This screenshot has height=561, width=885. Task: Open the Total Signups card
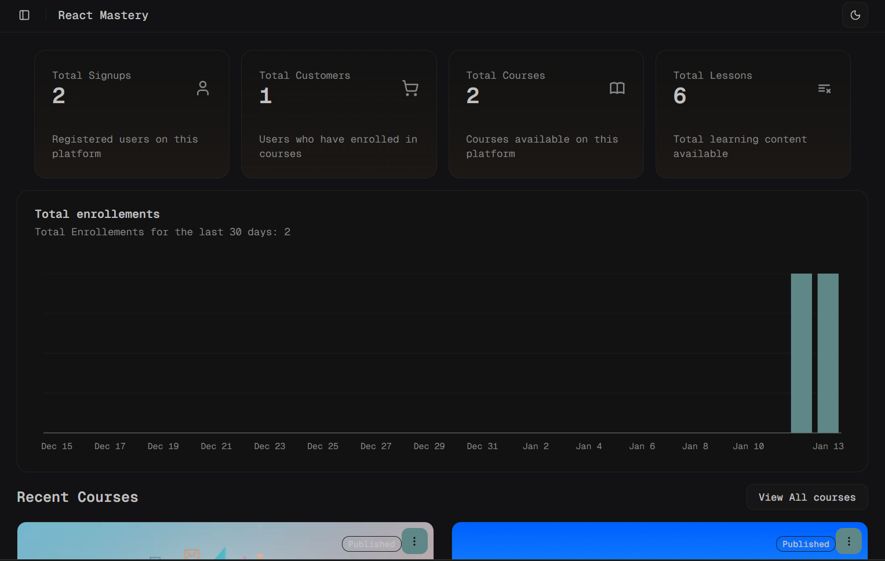[x=132, y=114]
